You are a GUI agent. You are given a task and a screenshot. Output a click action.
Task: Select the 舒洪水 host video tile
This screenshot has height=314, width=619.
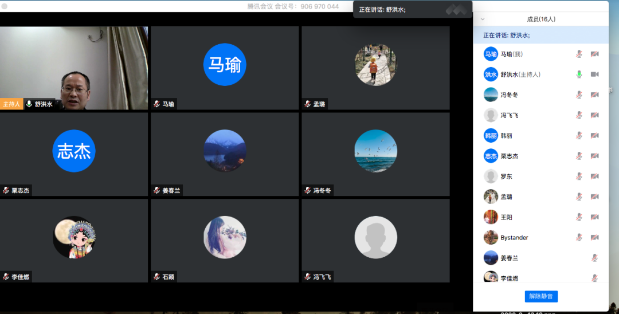pos(73,68)
